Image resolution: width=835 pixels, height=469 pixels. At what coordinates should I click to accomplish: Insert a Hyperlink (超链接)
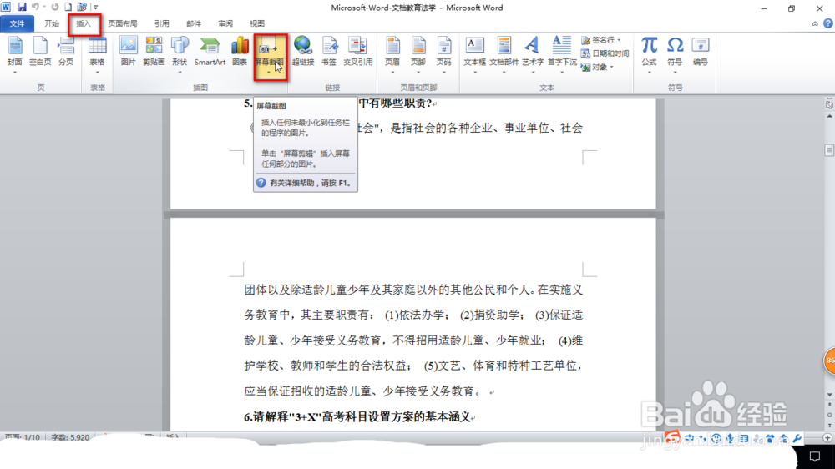[x=303, y=53]
